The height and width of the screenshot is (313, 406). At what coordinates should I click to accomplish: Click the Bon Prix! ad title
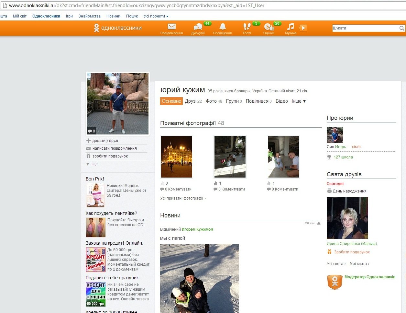coord(95,179)
